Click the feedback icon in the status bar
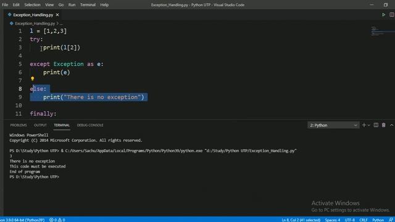 391,220
